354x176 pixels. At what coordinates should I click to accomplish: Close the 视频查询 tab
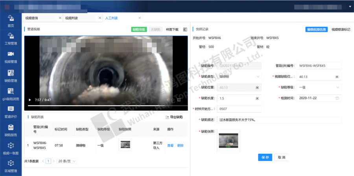[x=60, y=18]
